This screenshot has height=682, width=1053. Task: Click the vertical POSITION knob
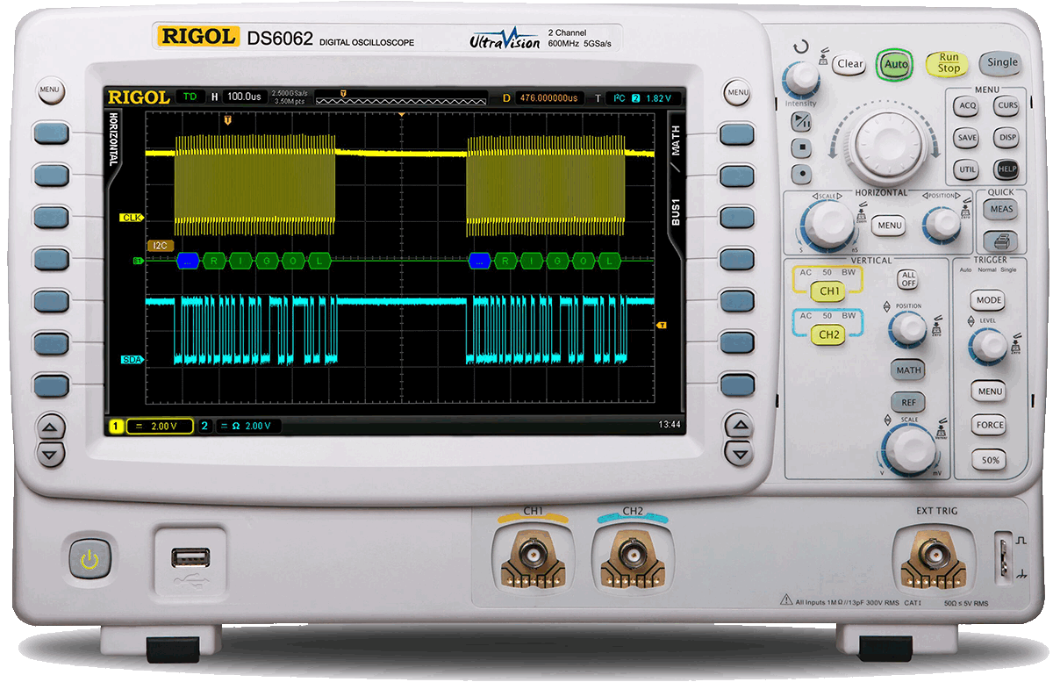point(906,329)
